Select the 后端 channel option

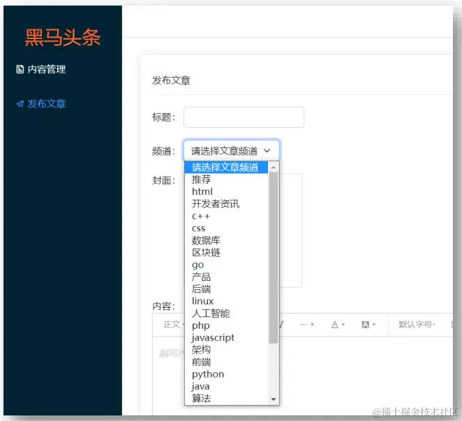[226, 289]
